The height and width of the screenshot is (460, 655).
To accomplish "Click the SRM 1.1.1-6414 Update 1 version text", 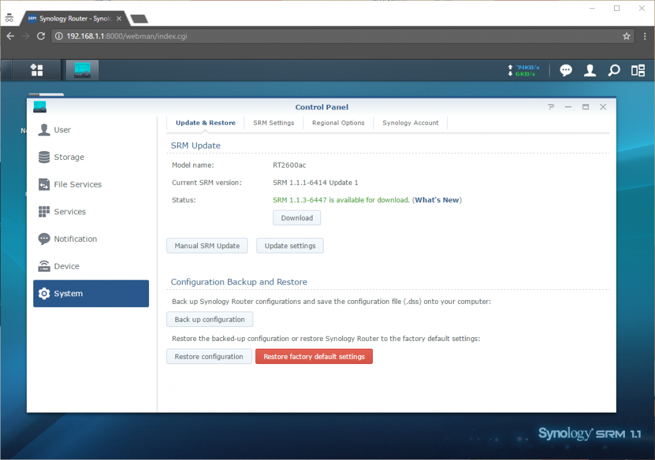I will [315, 182].
